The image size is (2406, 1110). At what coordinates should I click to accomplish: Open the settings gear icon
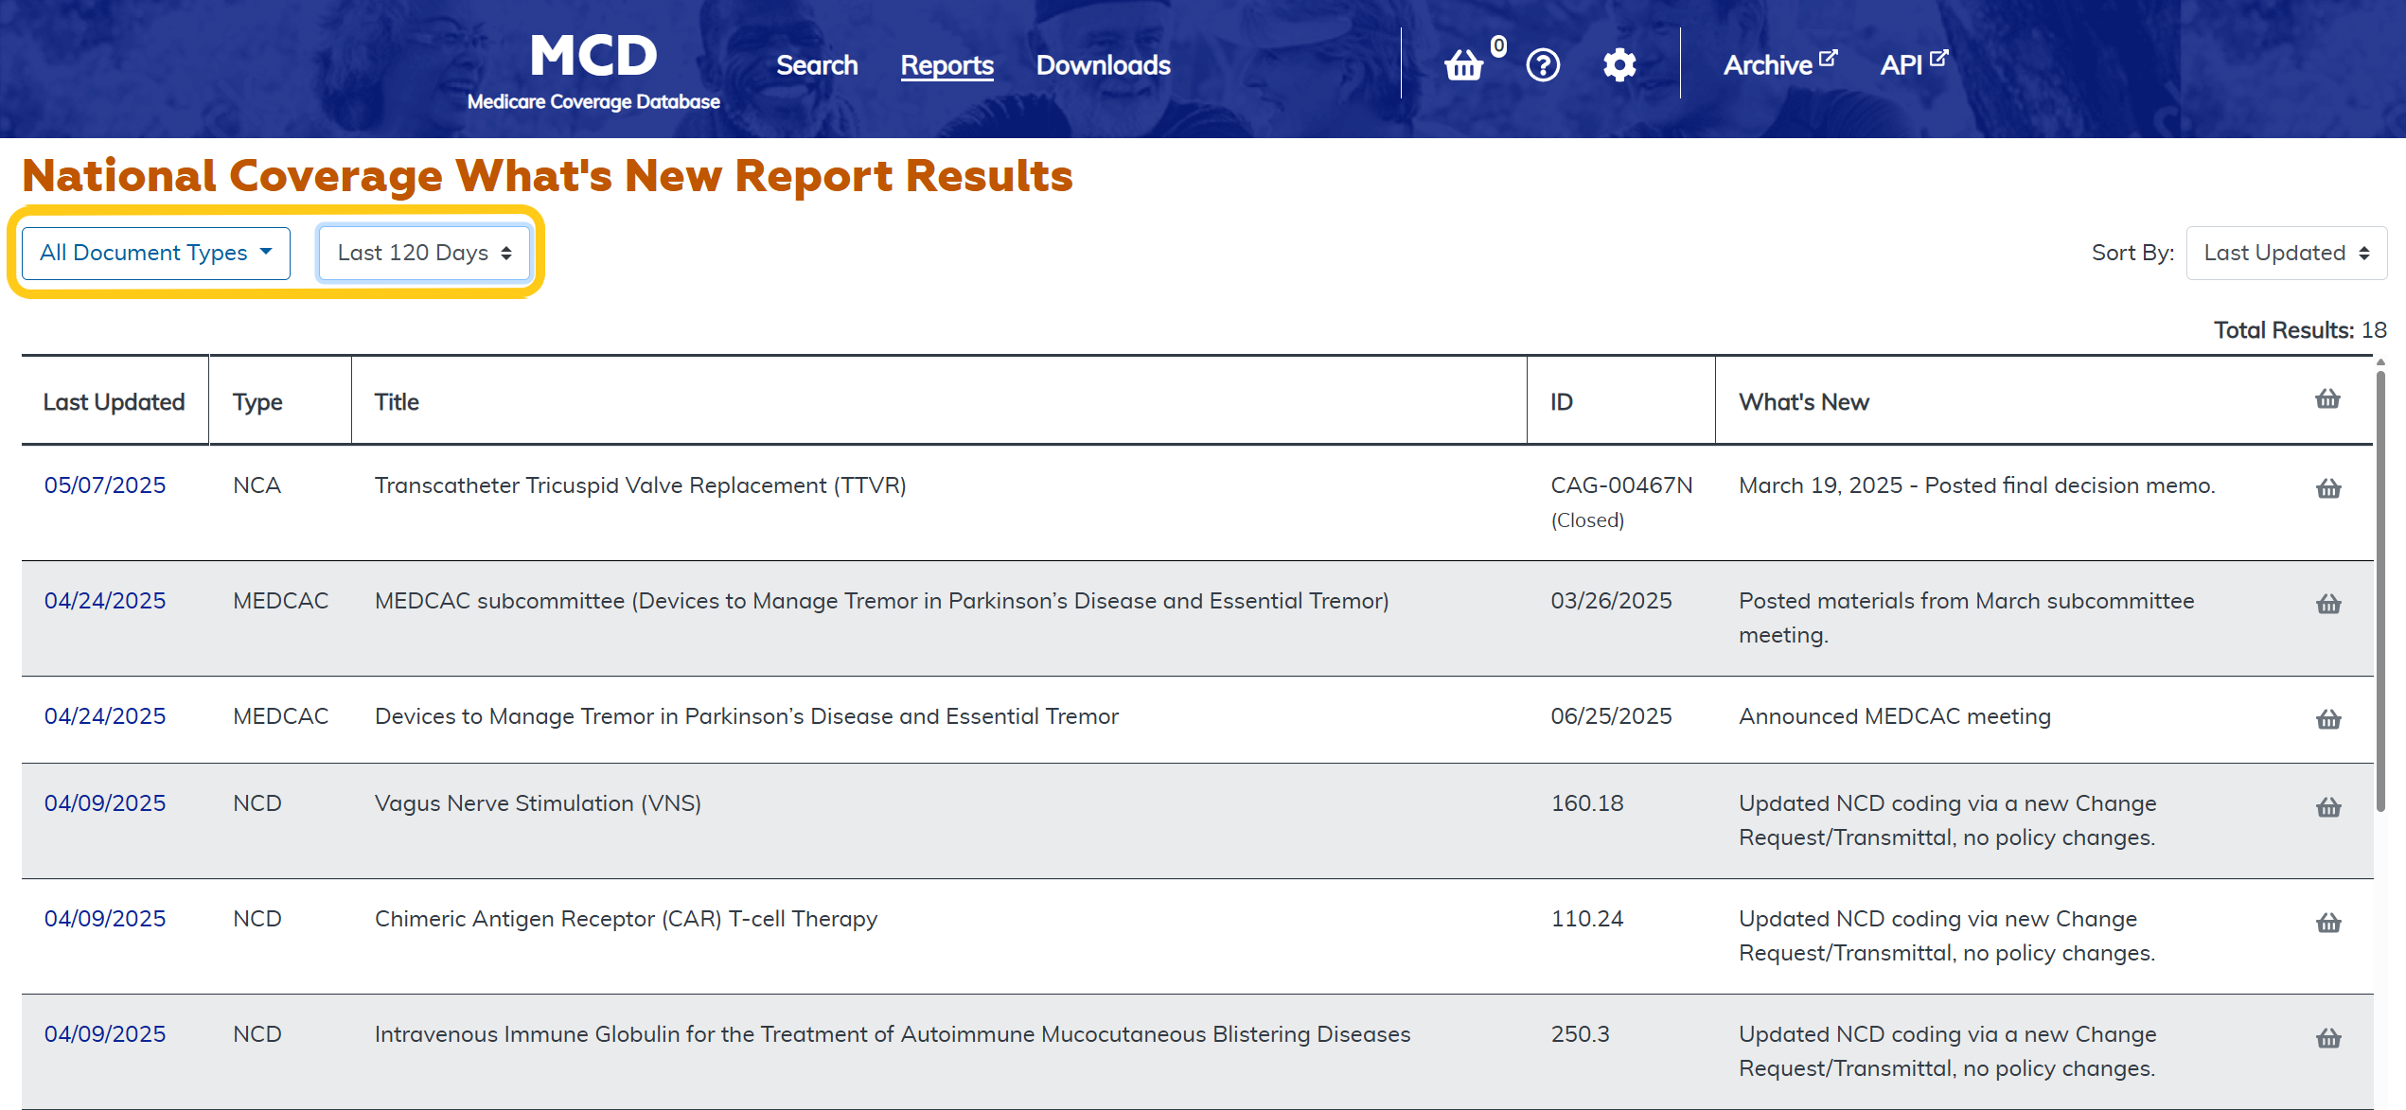point(1619,65)
